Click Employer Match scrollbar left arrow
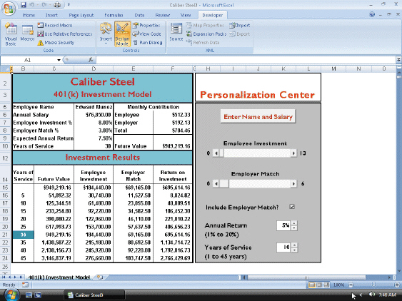 tap(216, 184)
